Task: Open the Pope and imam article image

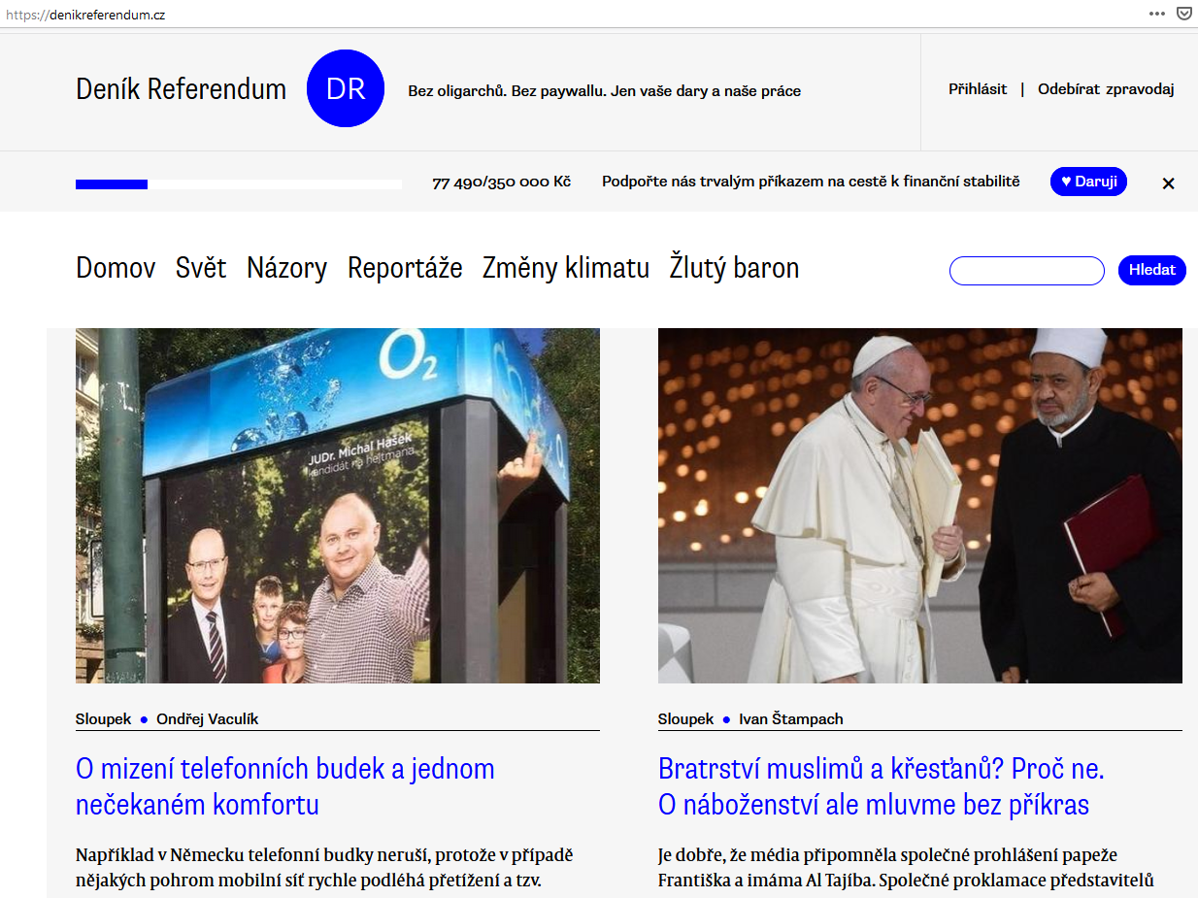Action: click(920, 506)
